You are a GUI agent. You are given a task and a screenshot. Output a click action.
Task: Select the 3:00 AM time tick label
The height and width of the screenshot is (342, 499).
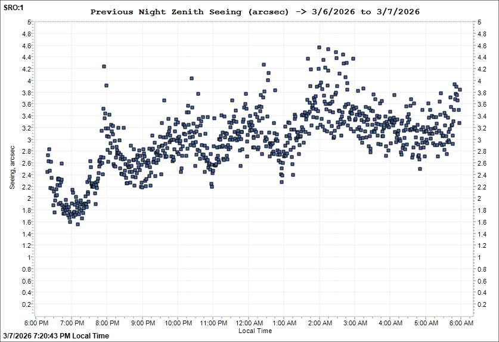click(355, 323)
